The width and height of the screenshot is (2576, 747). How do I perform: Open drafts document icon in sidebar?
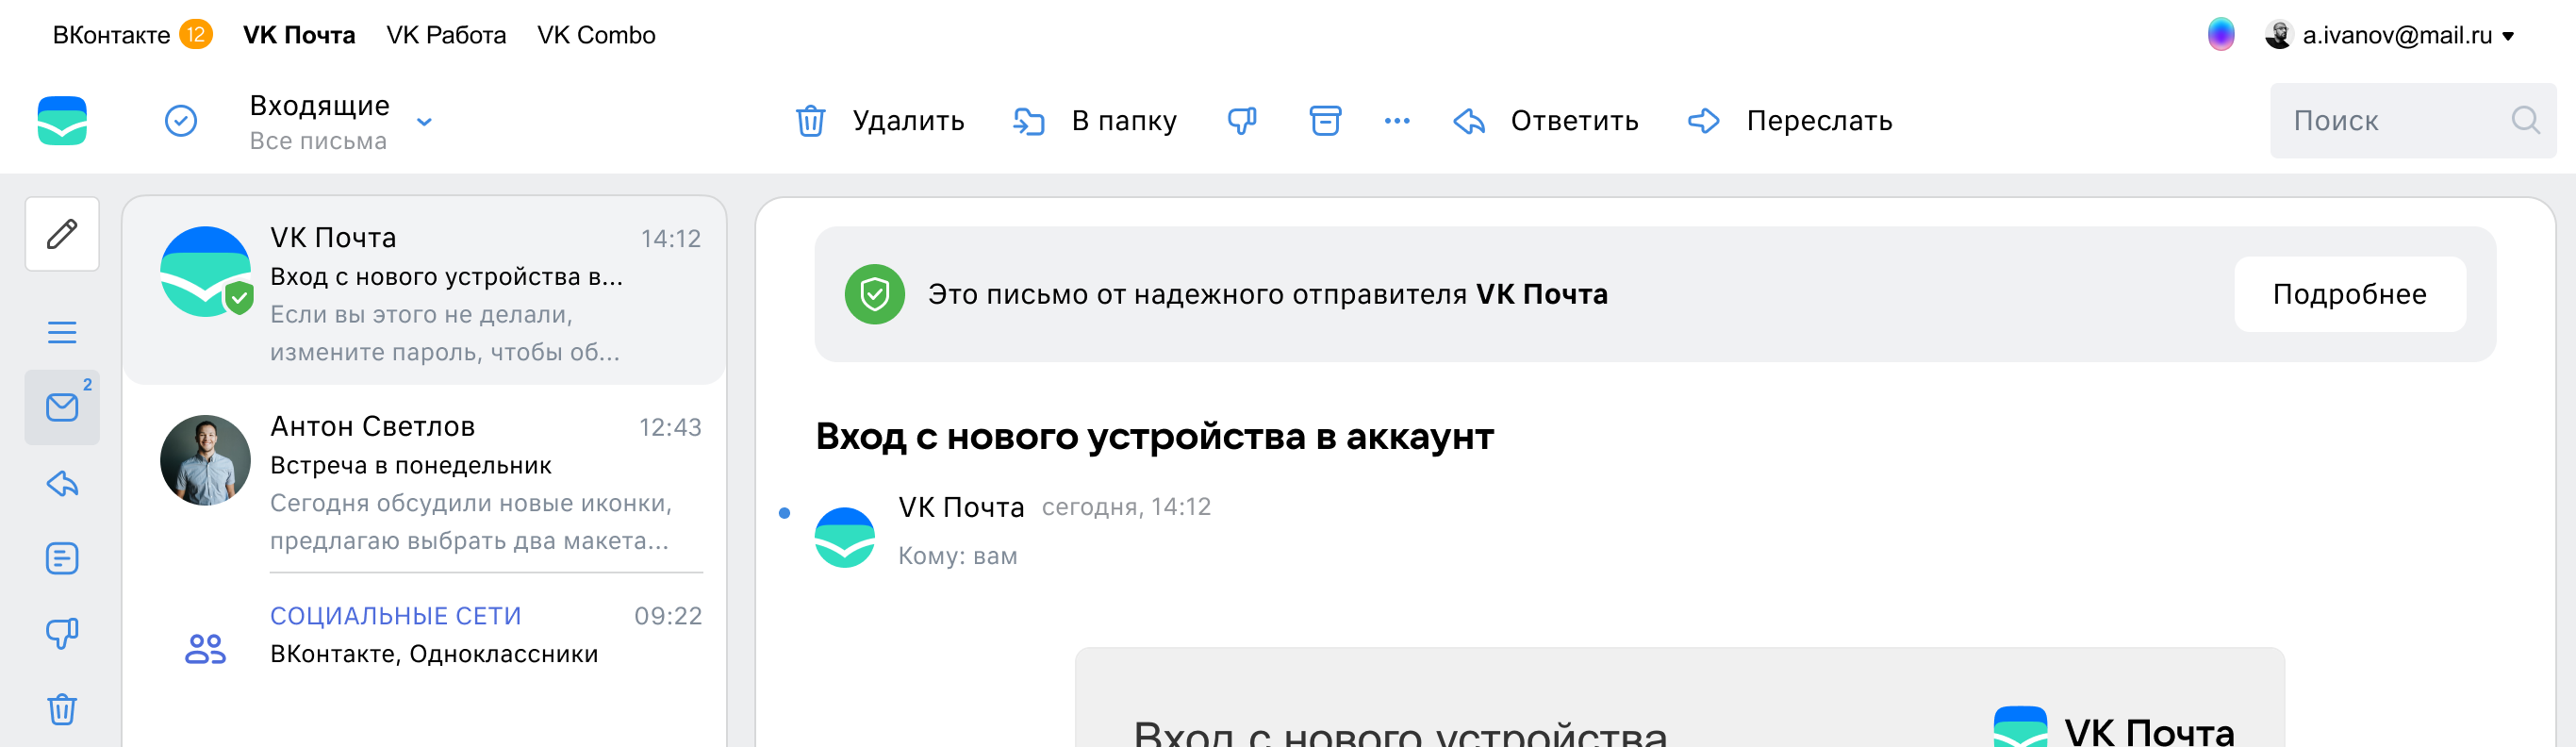(x=62, y=558)
